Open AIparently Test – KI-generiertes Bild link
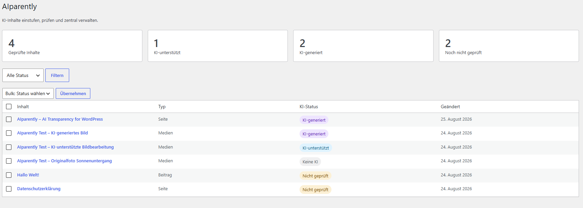583x208 pixels. [52, 133]
